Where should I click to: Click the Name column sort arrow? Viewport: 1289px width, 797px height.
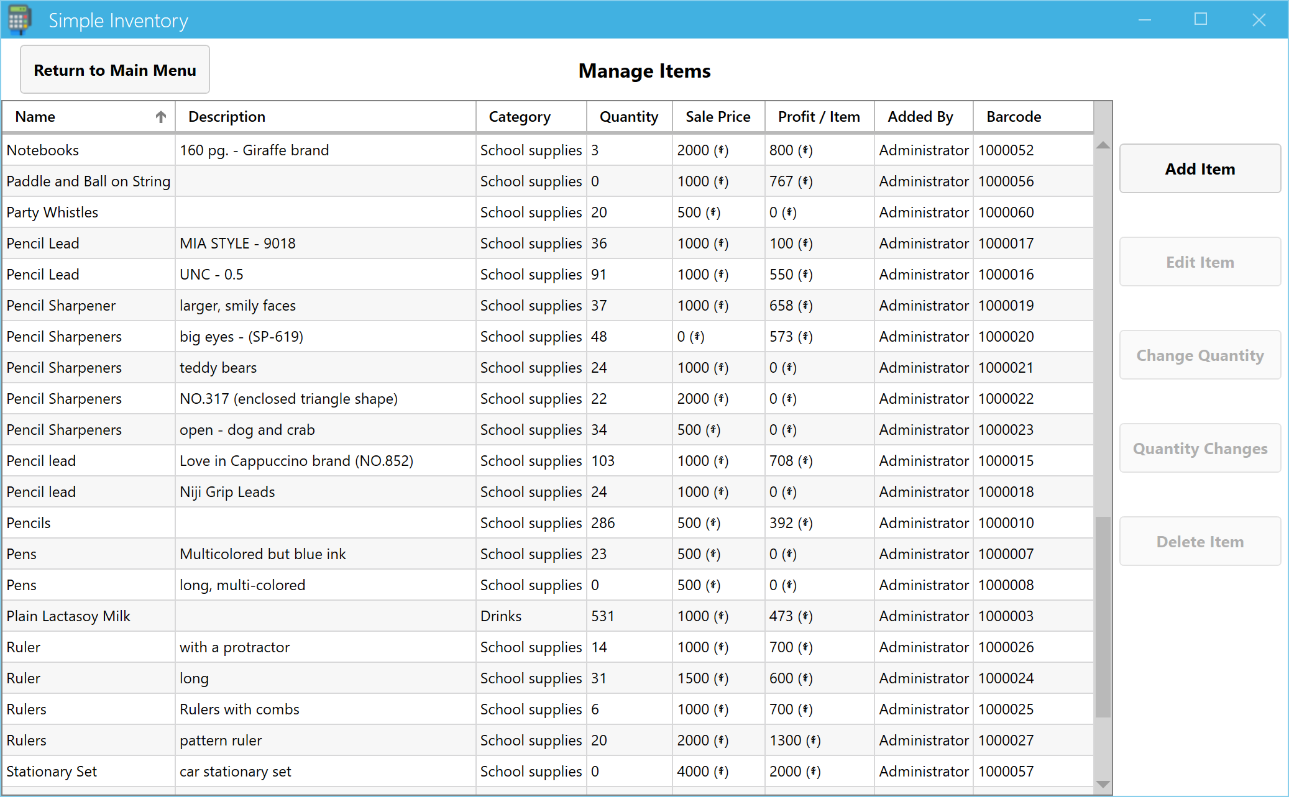click(160, 117)
